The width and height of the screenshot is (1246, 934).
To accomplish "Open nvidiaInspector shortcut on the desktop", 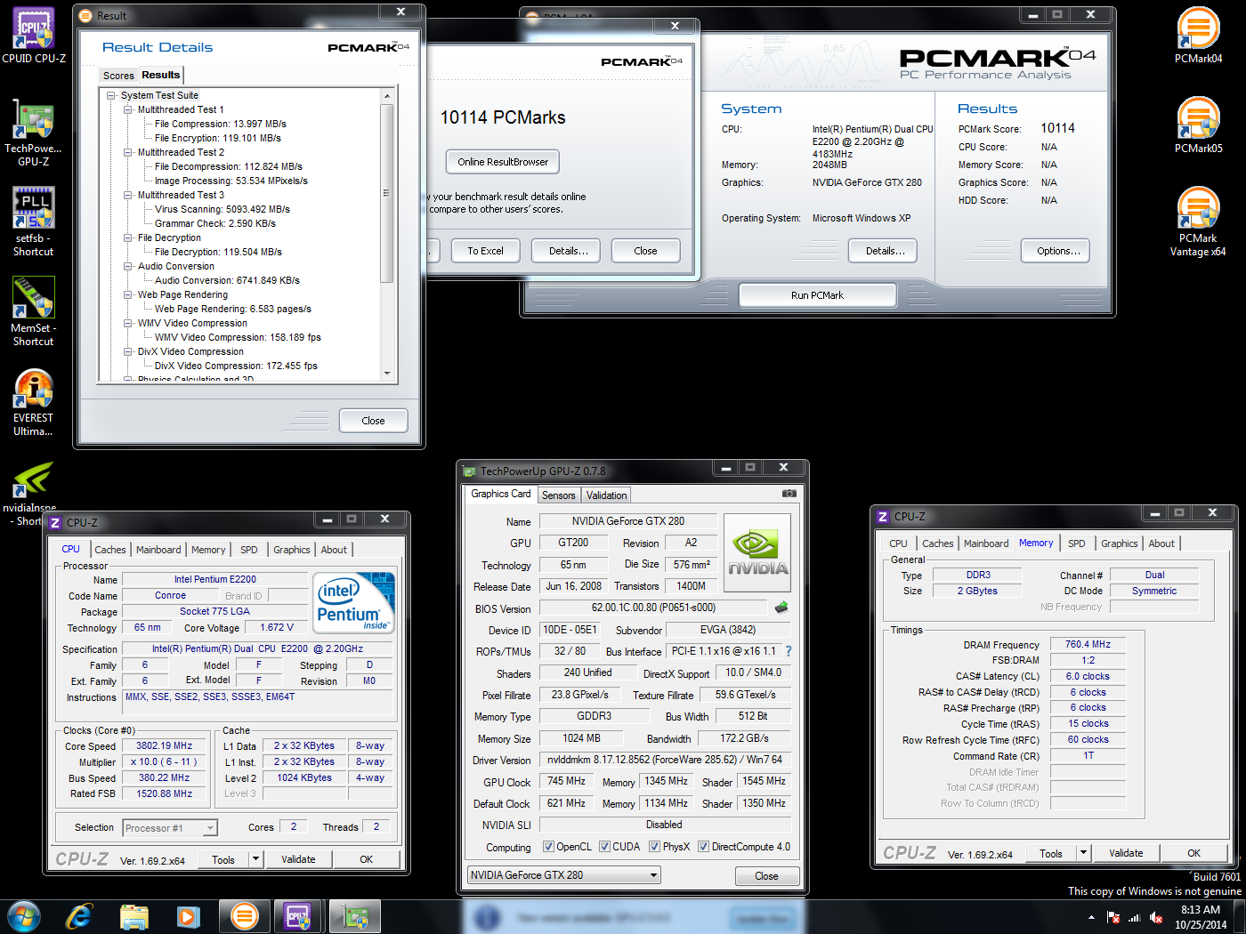I will pos(31,492).
